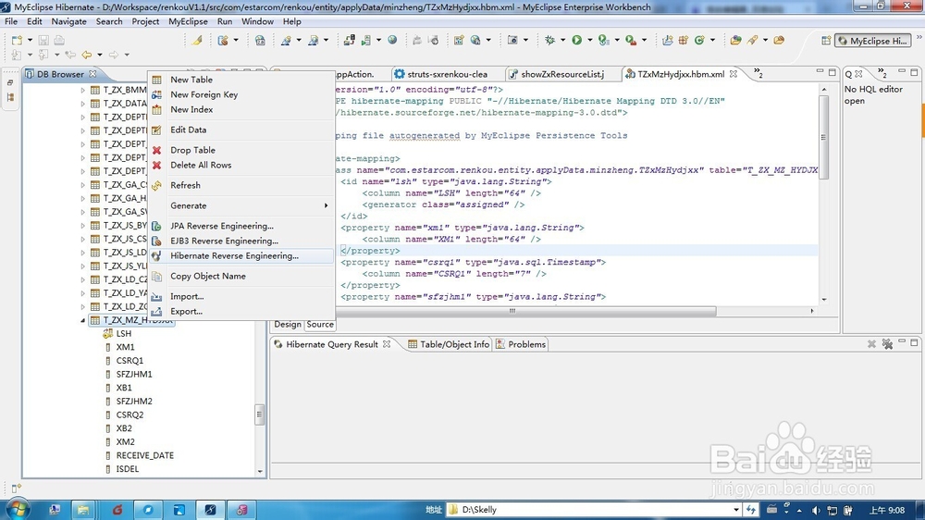This screenshot has height=520, width=925.
Task: Select the RECEIVE_DATE column
Action: click(144, 455)
